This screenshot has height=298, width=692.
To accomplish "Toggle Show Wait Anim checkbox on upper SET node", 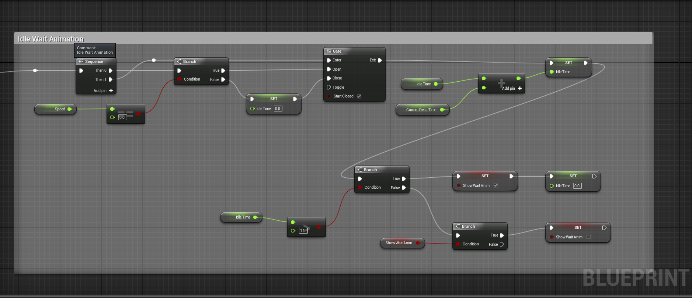I will pos(496,185).
